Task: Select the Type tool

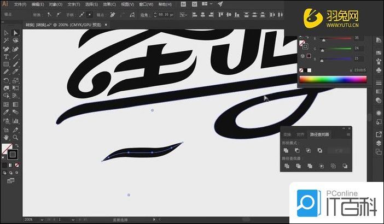Action: point(6,56)
